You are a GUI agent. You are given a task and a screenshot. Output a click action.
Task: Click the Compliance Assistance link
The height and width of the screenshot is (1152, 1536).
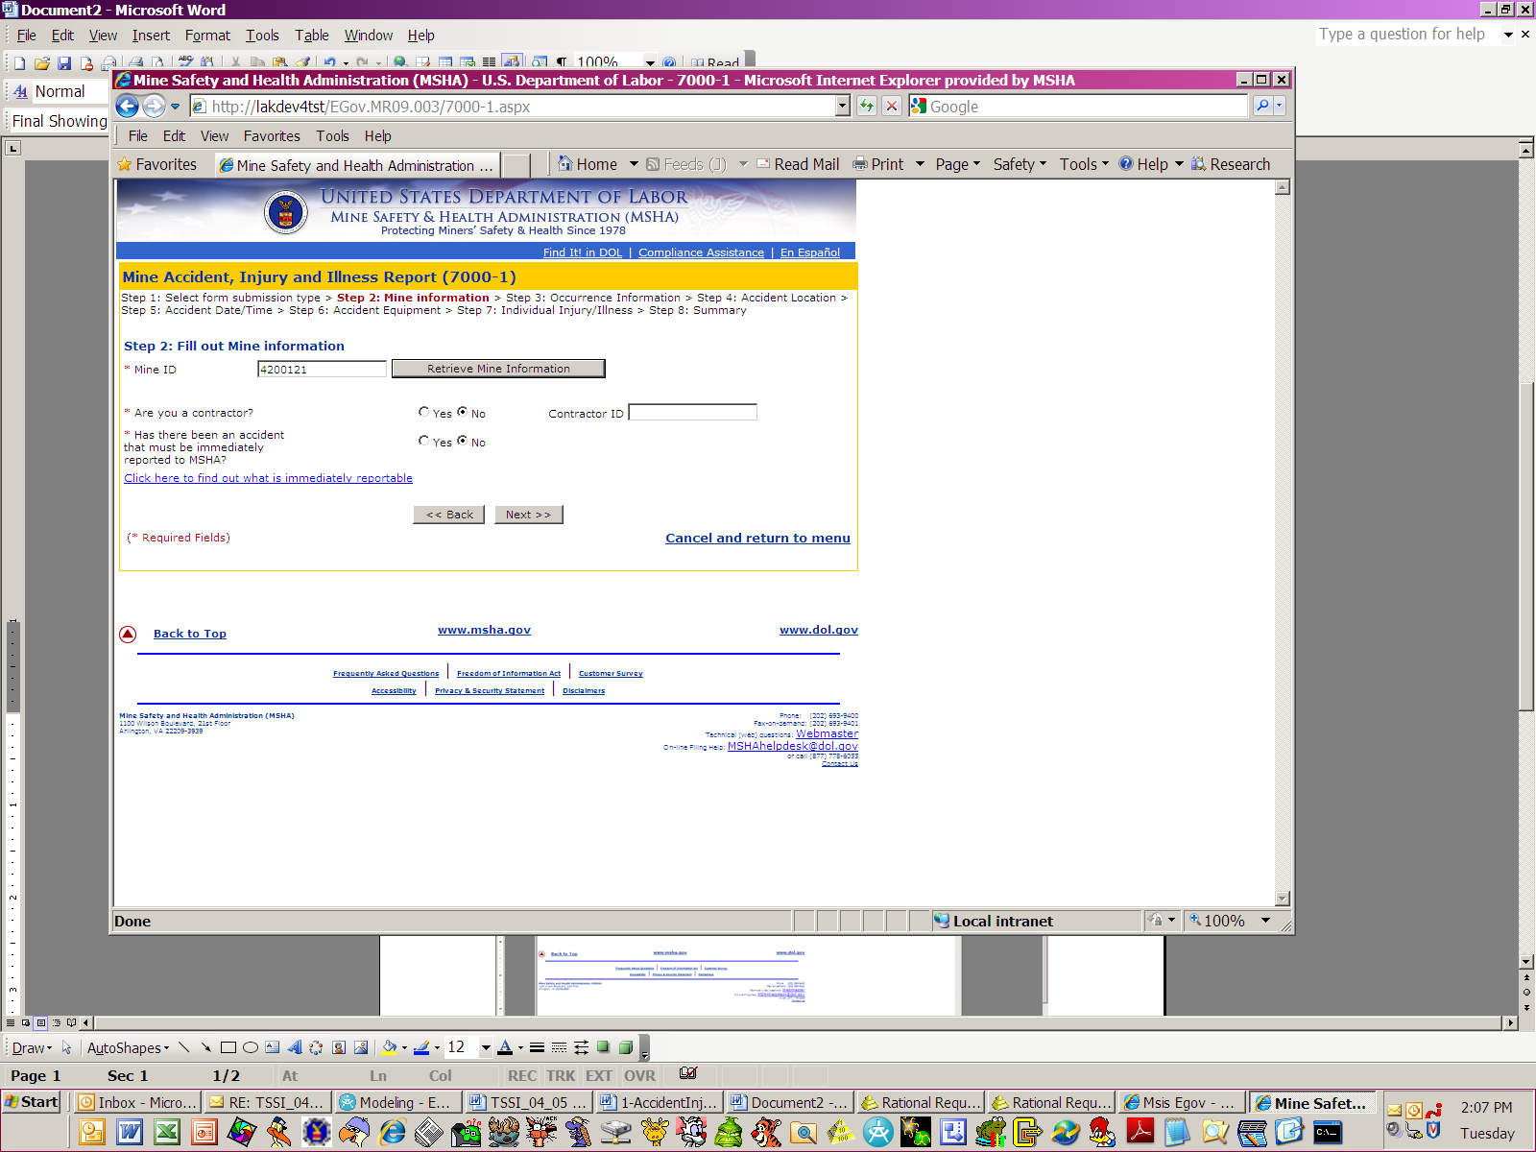pyautogui.click(x=701, y=252)
